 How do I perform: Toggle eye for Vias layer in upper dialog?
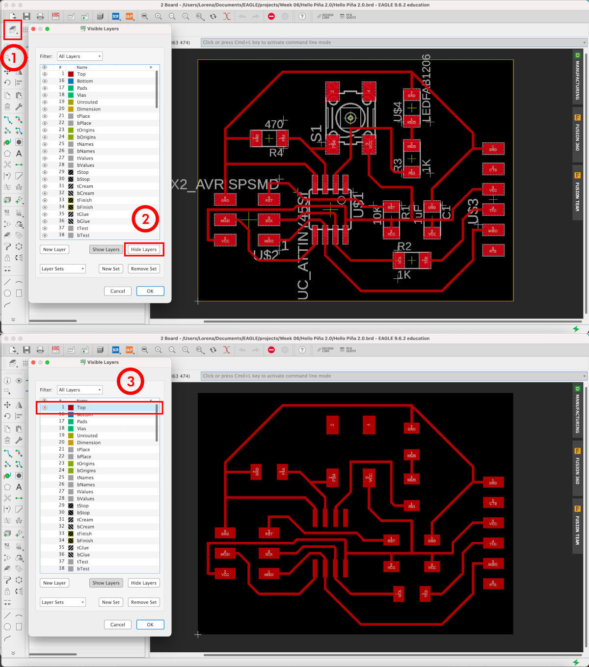[45, 95]
